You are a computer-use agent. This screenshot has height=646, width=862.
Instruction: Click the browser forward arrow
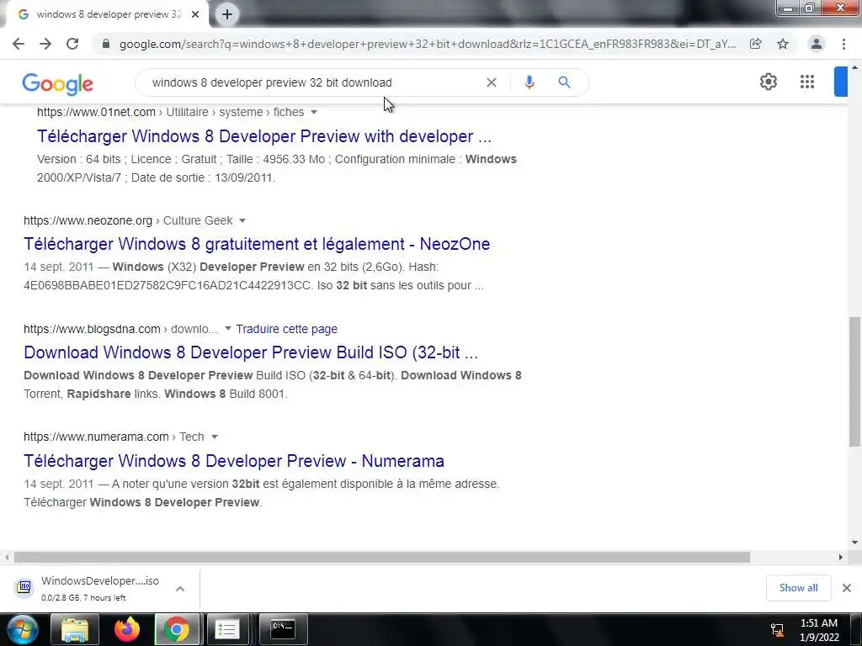click(45, 44)
